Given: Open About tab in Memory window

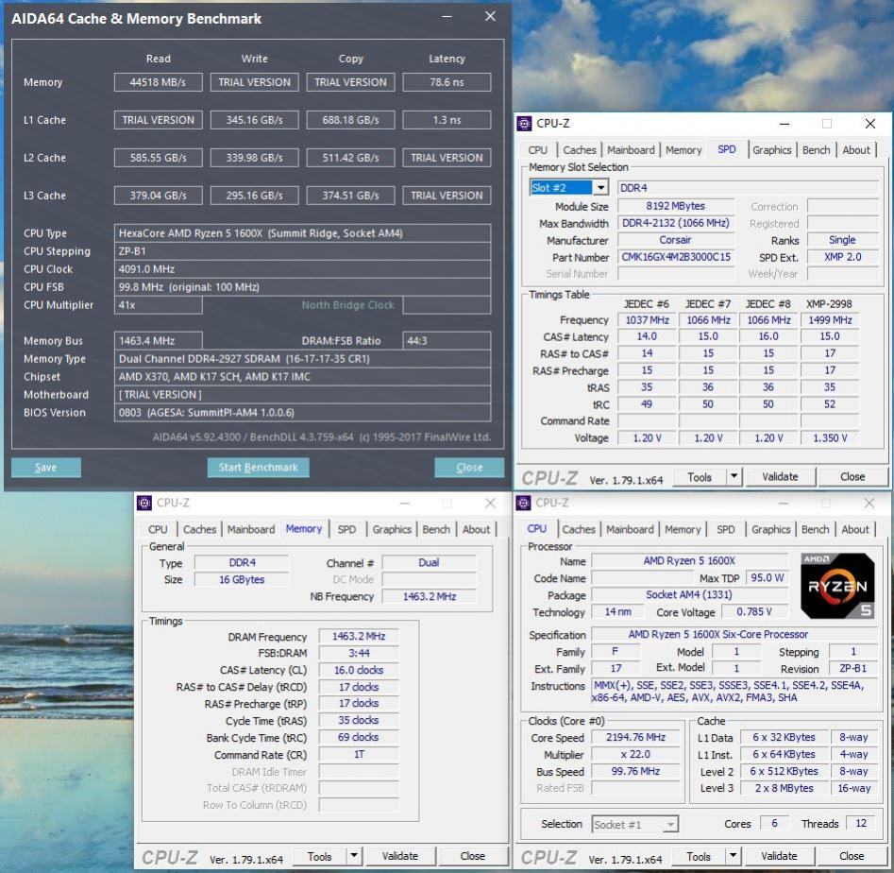Looking at the screenshot, I should click(476, 529).
